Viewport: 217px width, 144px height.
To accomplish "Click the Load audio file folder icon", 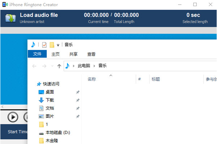I will 10,18.
